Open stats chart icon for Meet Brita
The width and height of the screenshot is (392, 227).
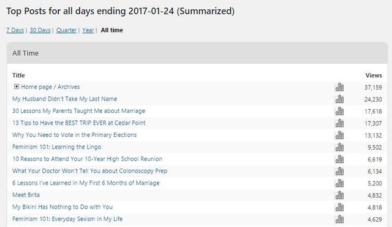(x=339, y=195)
